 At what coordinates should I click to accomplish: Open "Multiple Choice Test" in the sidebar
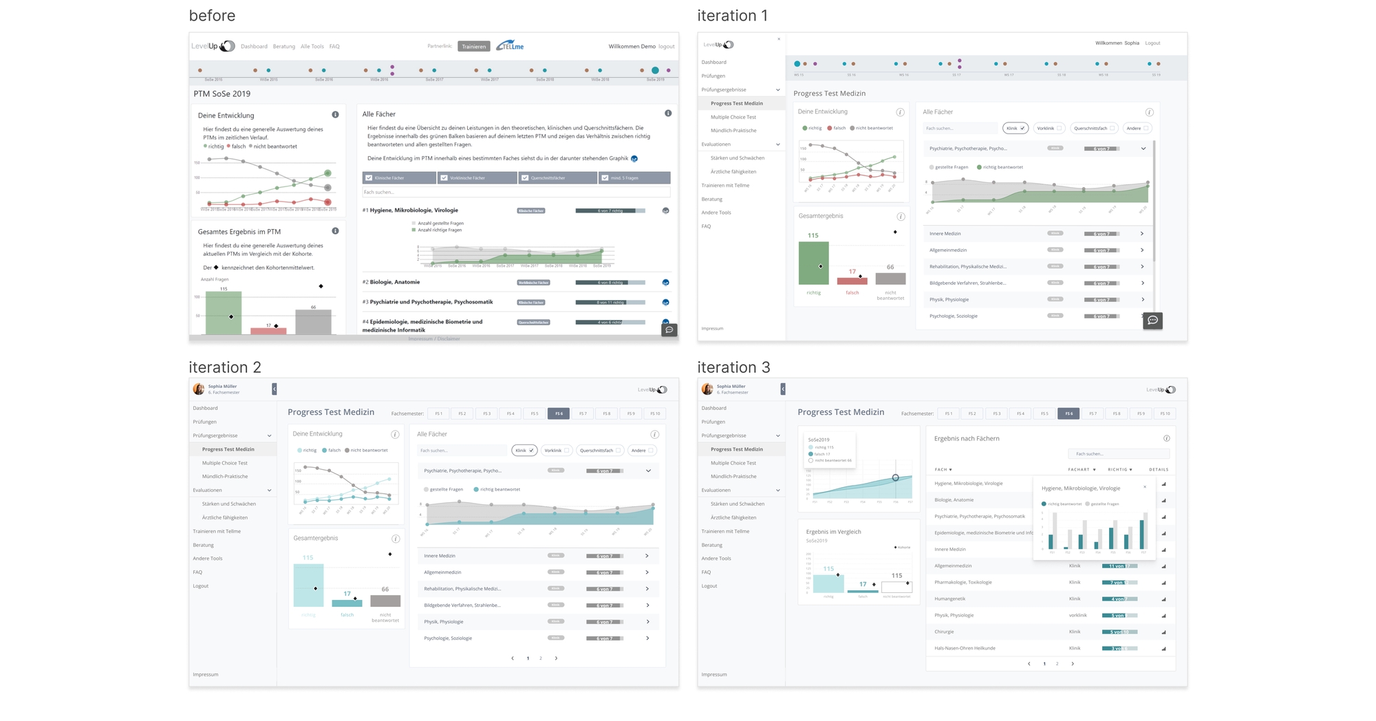click(224, 462)
